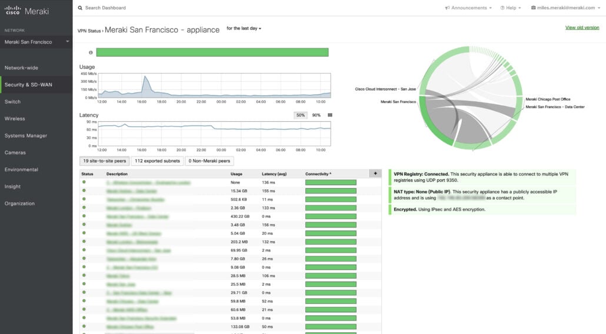Click the overall green connectivity bar

tap(212, 52)
